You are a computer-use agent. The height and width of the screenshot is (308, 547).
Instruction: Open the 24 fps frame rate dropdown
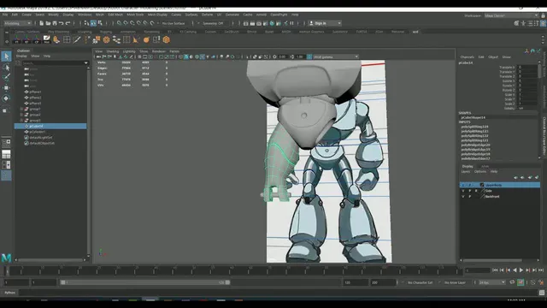[x=492, y=282]
